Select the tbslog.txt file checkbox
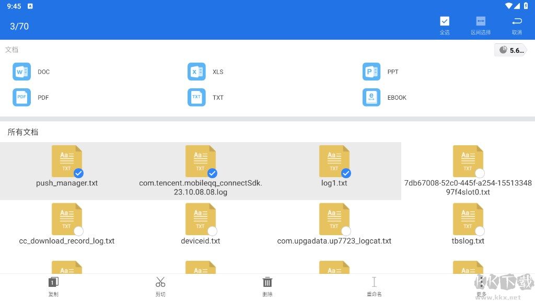535x301 pixels. pos(480,231)
